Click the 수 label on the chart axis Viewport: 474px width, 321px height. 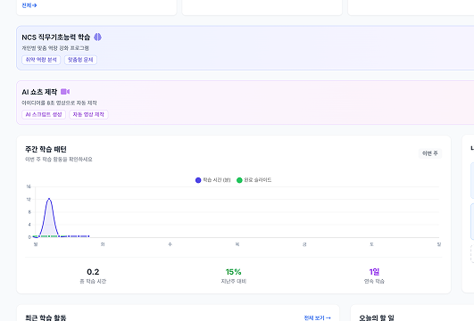point(170,244)
